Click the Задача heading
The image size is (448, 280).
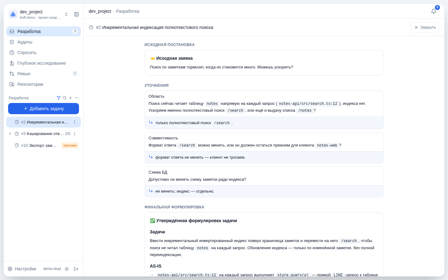157,232
